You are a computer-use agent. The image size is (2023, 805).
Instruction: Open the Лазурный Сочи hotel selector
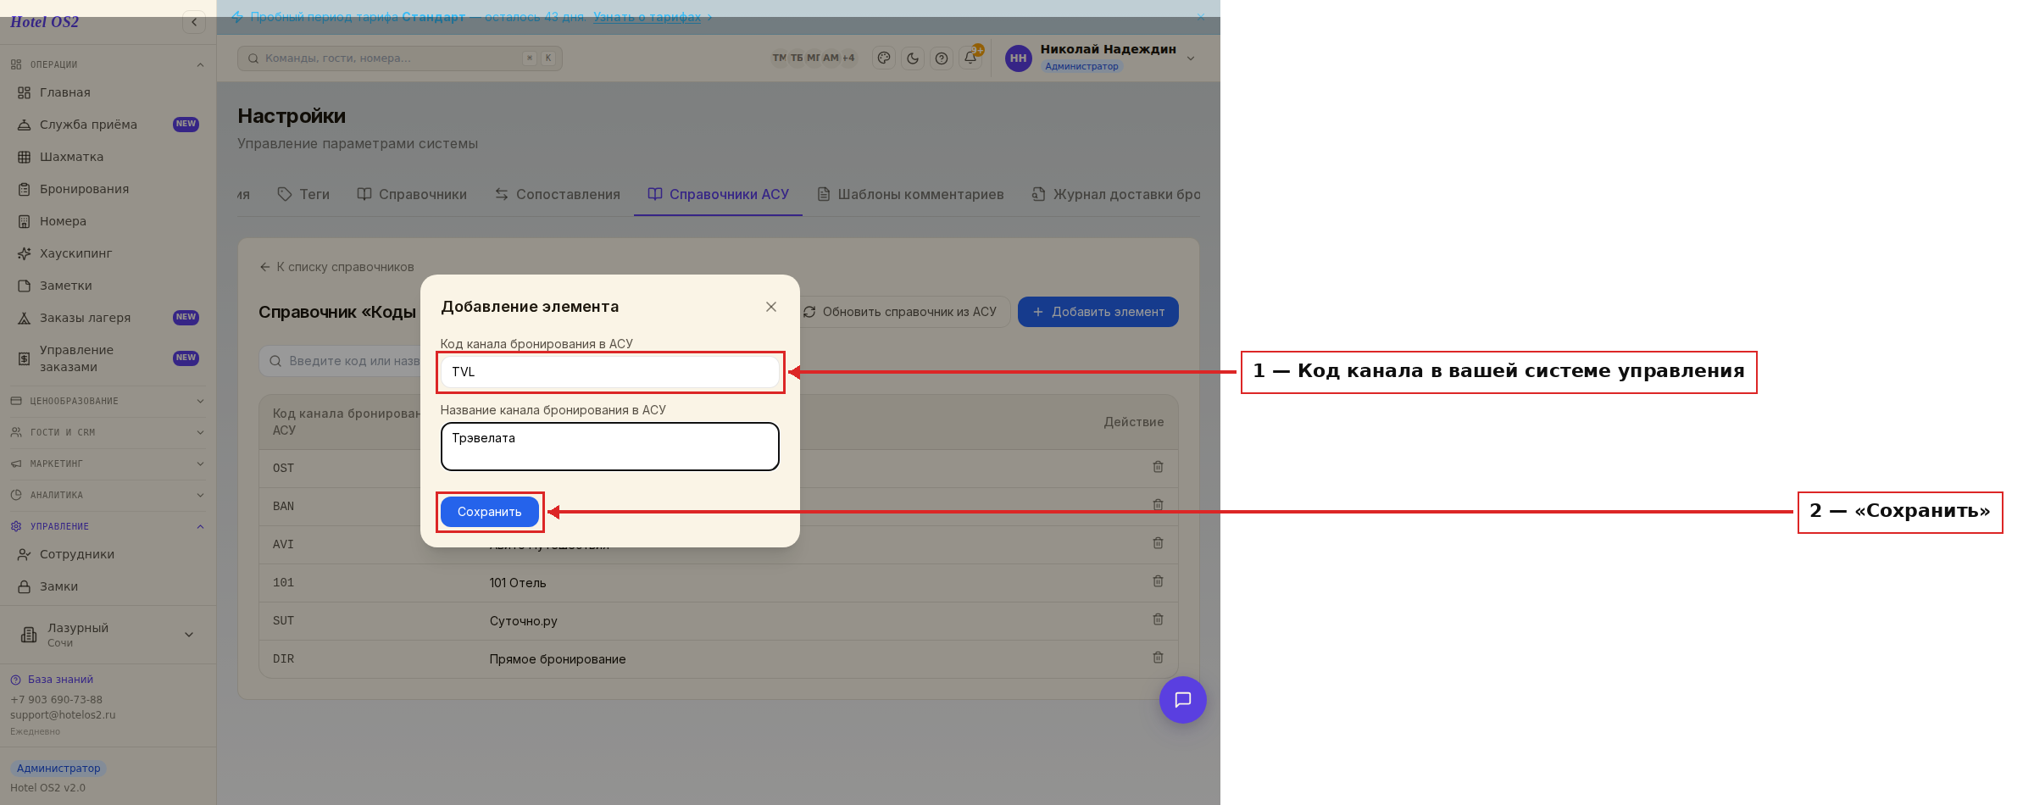tap(108, 635)
